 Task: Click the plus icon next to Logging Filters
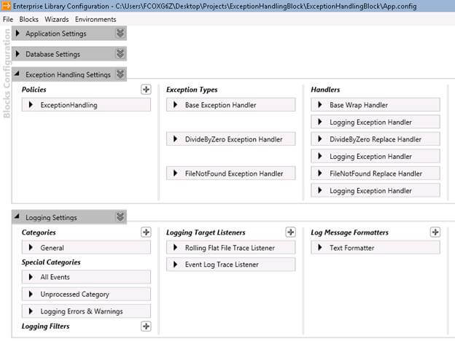[x=146, y=327]
